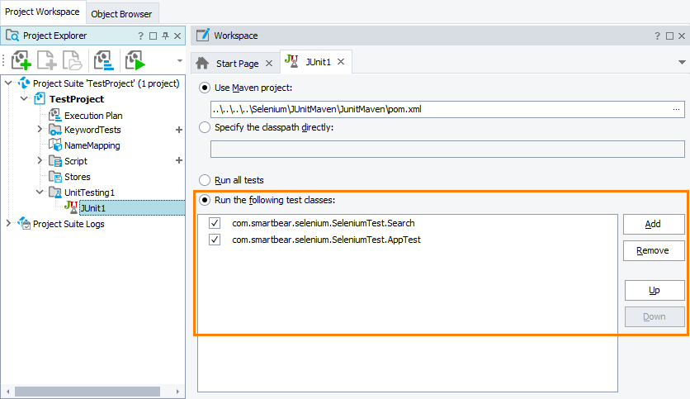Click the Execution Plan toolbar icon
The image size is (690, 399).
tap(103, 60)
